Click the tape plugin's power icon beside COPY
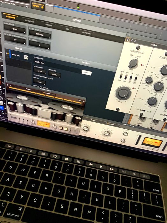Image resolution: width=167 pixels, height=223 pixels. point(44,93)
